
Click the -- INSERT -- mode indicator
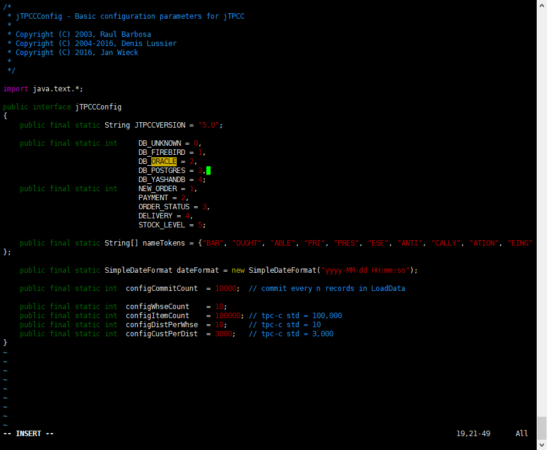[28, 434]
